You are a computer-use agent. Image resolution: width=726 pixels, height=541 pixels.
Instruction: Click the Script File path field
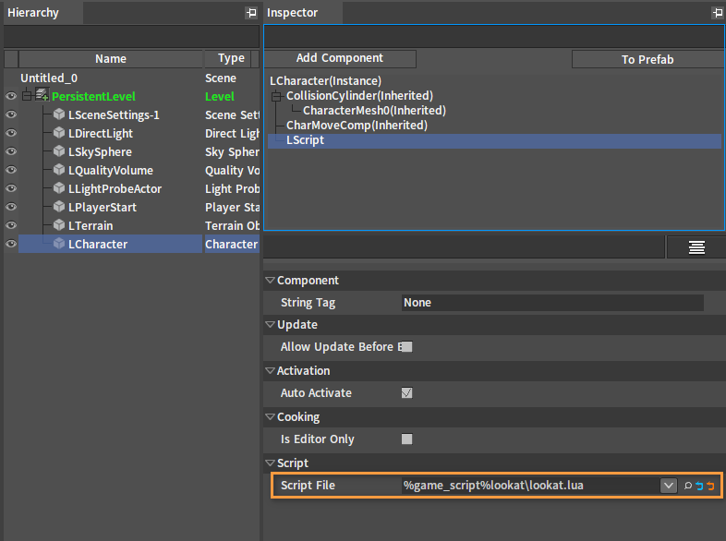[x=530, y=486]
